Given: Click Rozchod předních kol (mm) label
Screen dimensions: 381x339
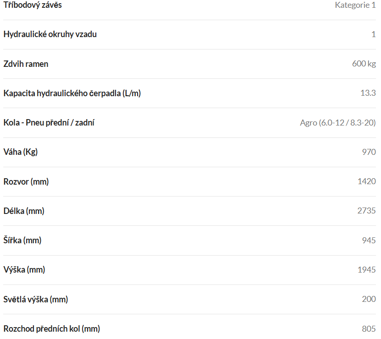Looking at the screenshot, I should [52, 329].
